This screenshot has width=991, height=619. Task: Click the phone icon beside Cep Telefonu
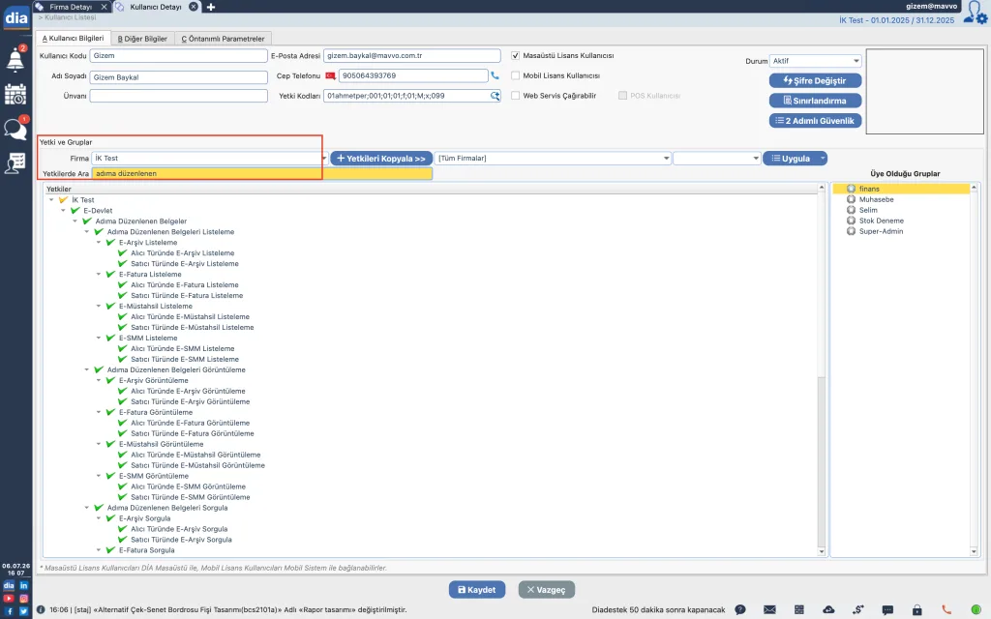(x=495, y=75)
